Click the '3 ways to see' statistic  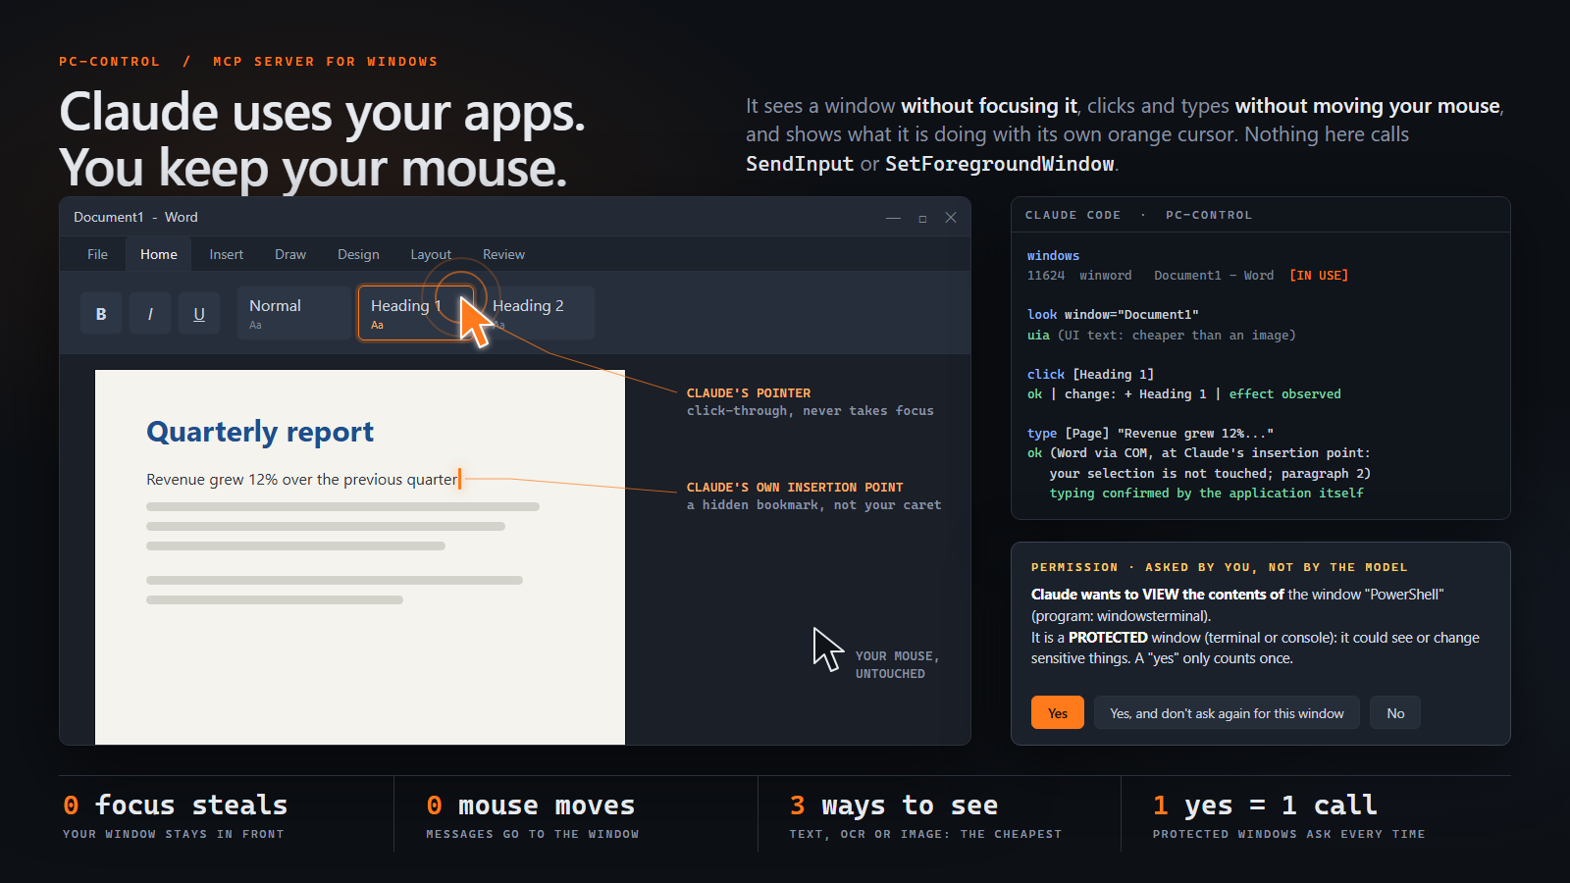(894, 805)
